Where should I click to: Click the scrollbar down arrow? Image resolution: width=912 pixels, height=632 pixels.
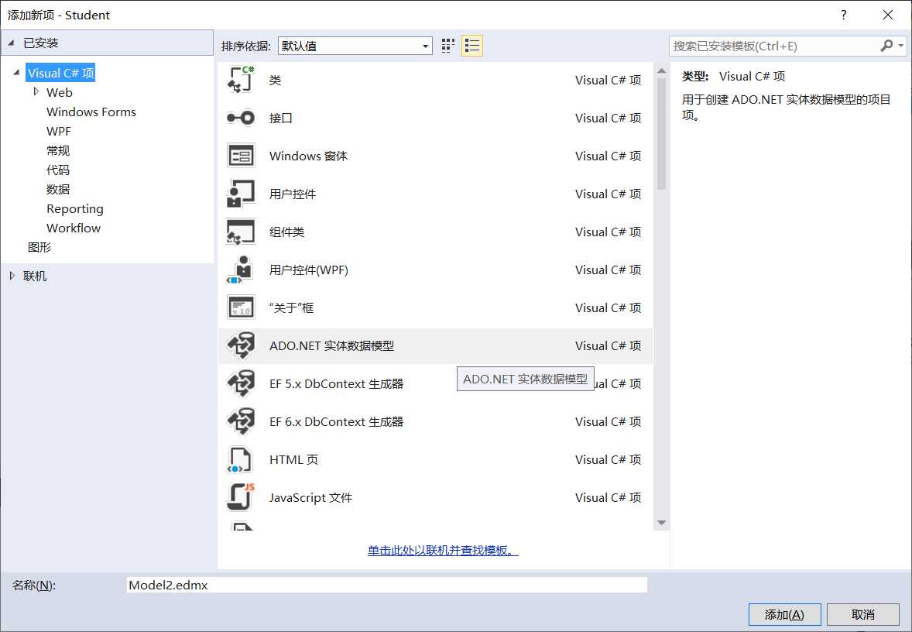pos(661,523)
